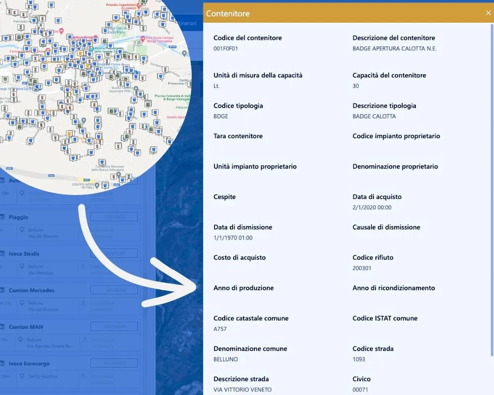
Task: Click the Contenitore panel vertical scrollbar
Action: tap(492, 188)
